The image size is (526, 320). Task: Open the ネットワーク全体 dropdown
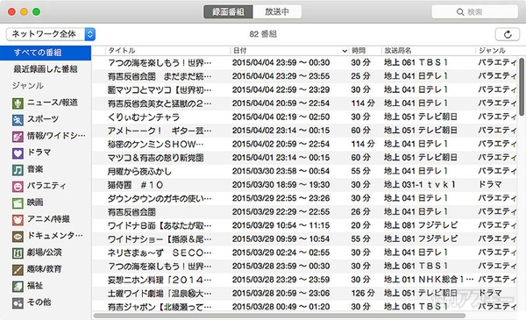click(51, 34)
